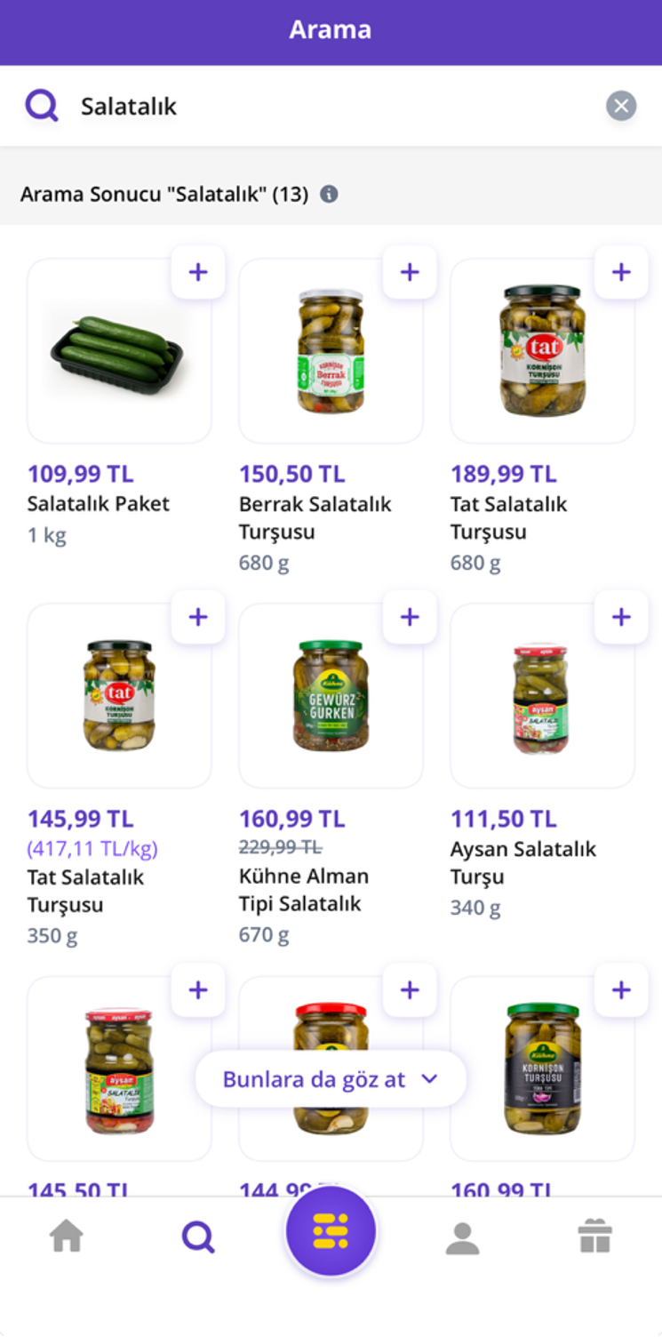Add Salatalık Paket to cart
Viewport: 662px width, 1337px height.
point(198,272)
